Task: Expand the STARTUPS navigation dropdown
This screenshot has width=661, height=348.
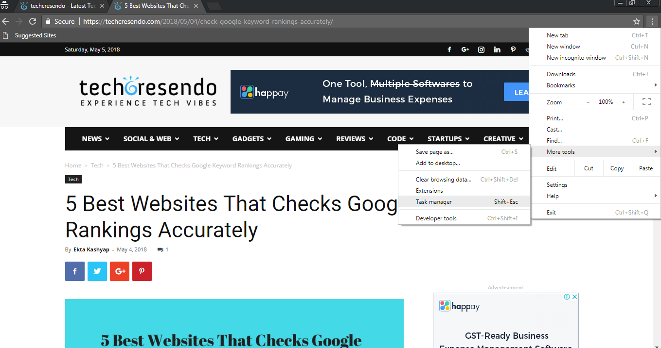Action: (x=449, y=139)
